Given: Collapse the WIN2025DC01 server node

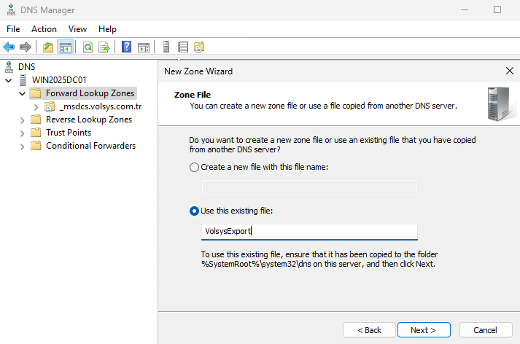Looking at the screenshot, I should pos(9,80).
